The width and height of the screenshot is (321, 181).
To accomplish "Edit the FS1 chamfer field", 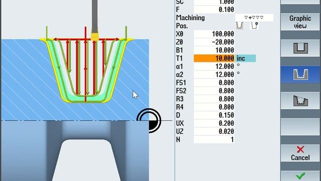I will click(214, 82).
